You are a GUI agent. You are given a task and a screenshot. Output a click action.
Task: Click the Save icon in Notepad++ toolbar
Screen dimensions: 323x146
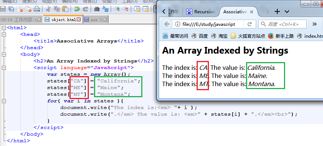click(x=3, y=9)
